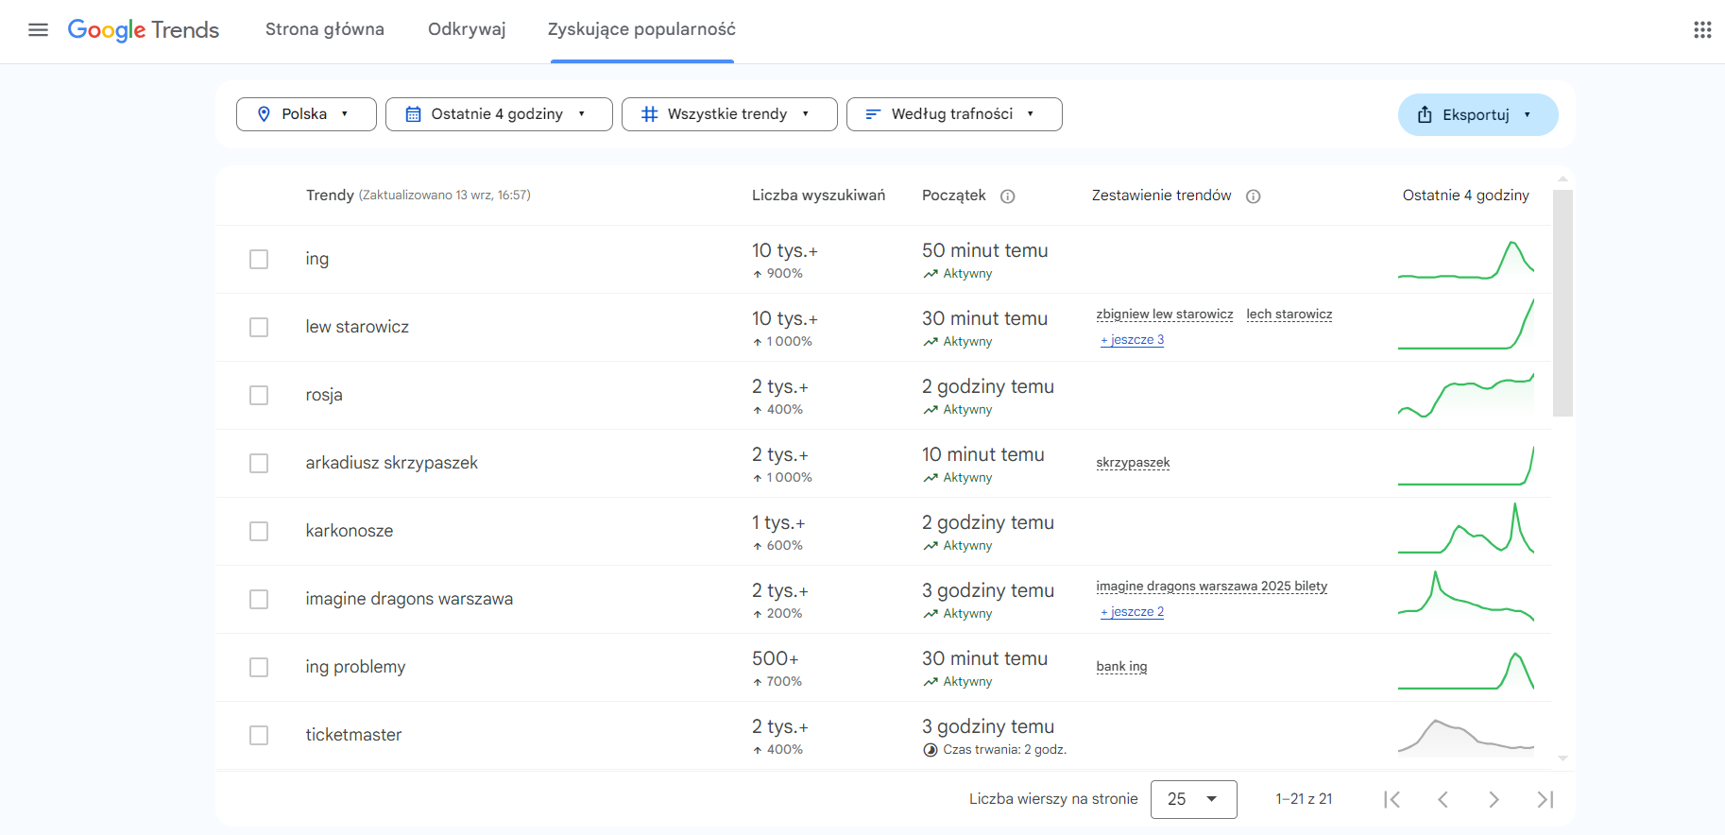Check the arkadiusz skrzypaszek row
This screenshot has height=835, width=1725.
(x=259, y=463)
